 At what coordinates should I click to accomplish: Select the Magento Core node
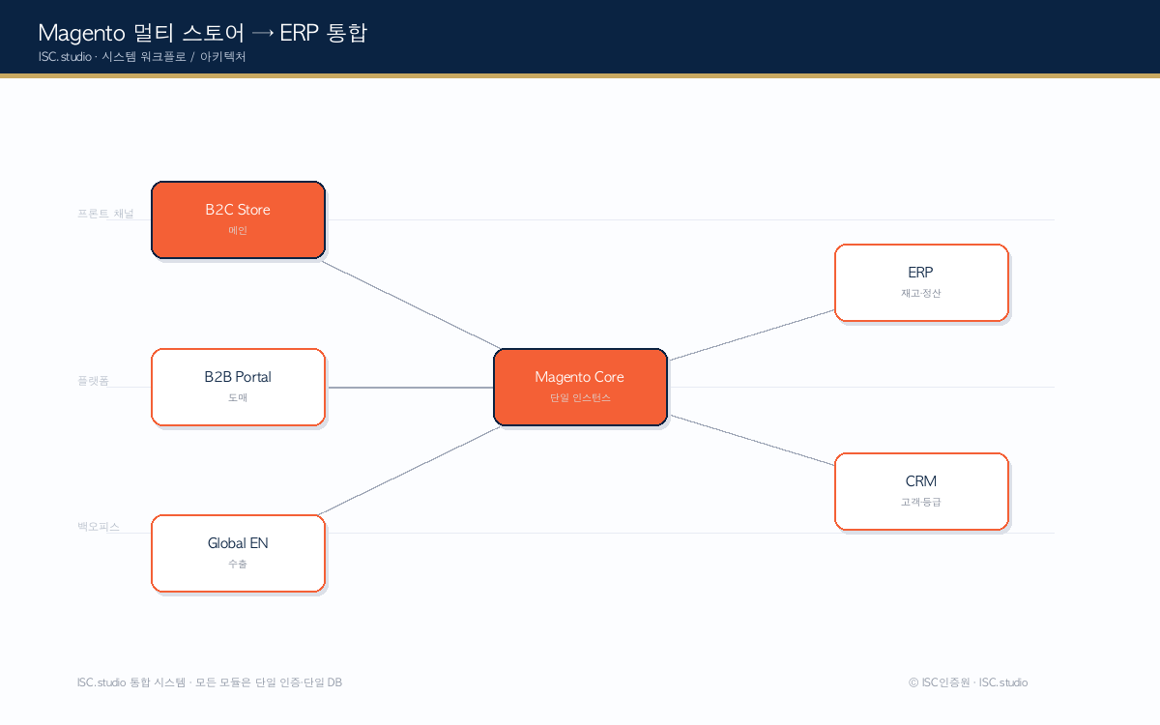(x=580, y=387)
